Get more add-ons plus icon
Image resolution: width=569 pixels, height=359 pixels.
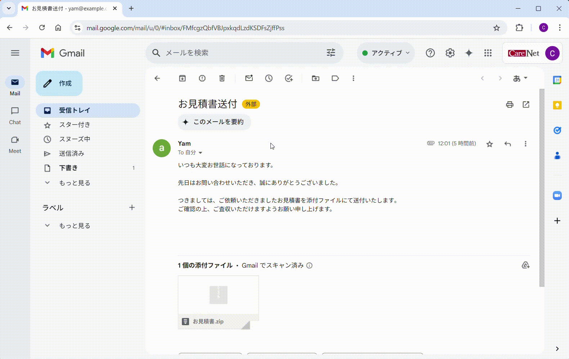pos(557,221)
